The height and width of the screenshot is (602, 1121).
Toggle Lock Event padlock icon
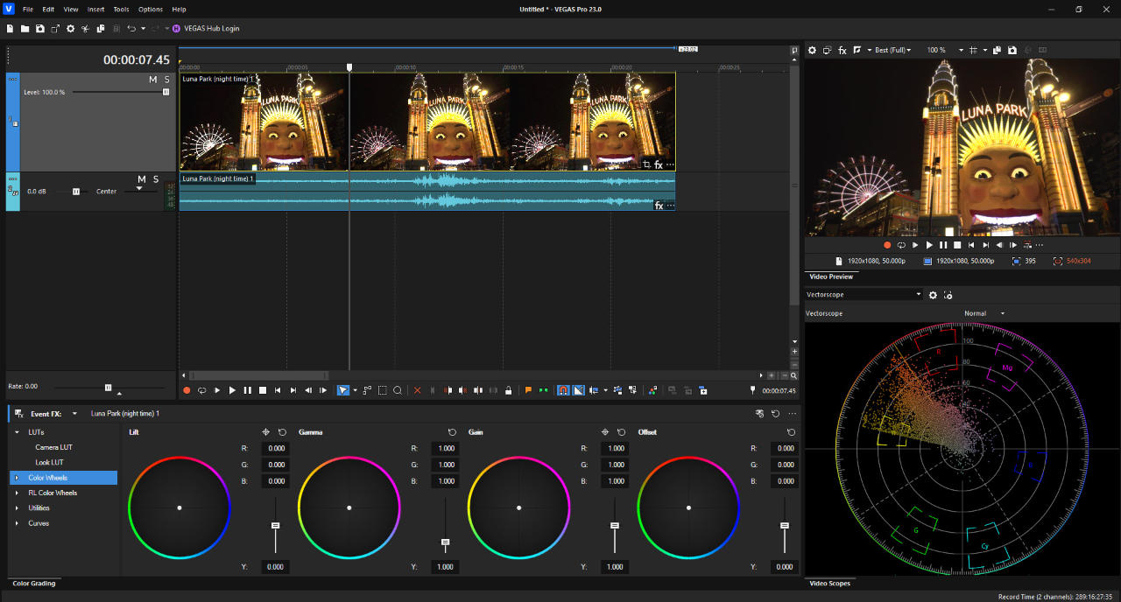508,390
